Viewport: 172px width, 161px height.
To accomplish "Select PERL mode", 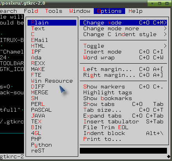I will click(52, 104).
